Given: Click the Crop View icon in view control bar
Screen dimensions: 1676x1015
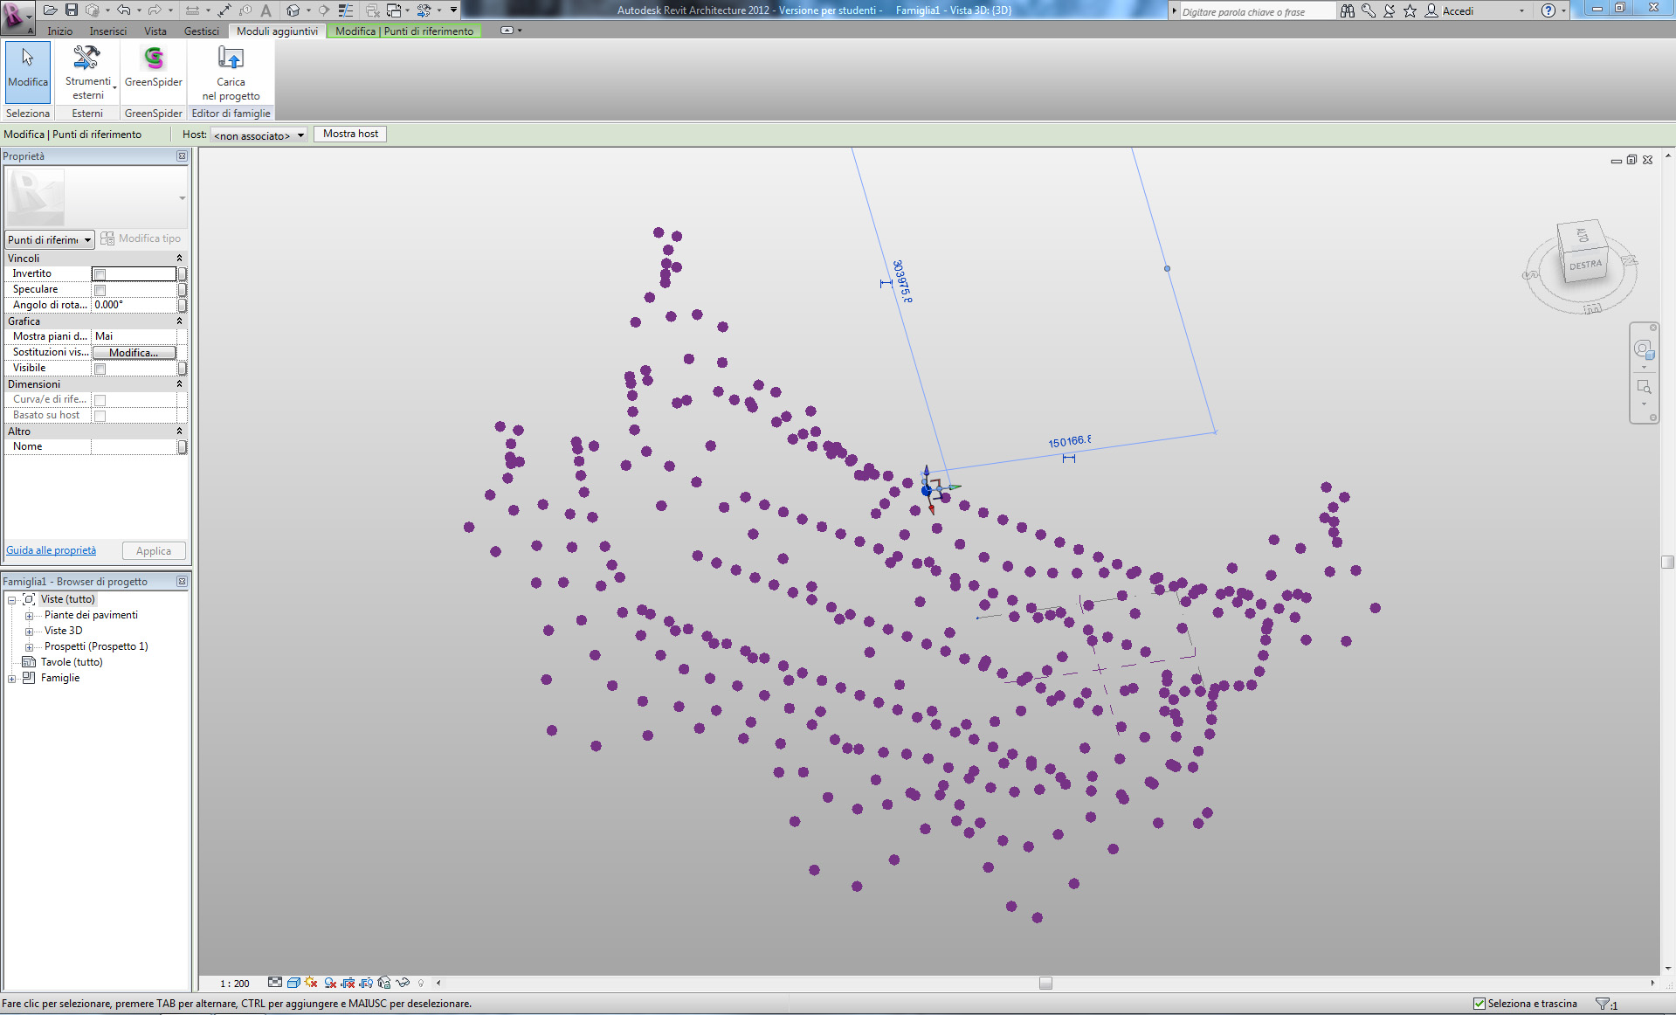Looking at the screenshot, I should pyautogui.click(x=348, y=983).
